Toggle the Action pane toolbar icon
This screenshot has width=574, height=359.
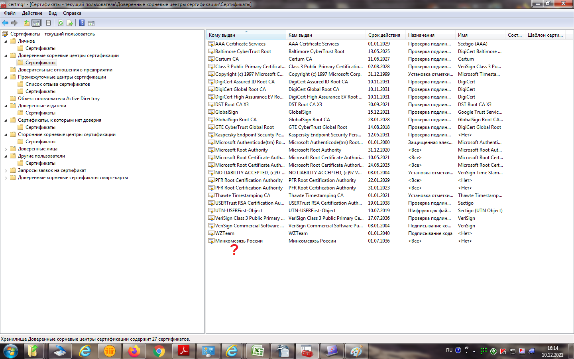tap(91, 23)
